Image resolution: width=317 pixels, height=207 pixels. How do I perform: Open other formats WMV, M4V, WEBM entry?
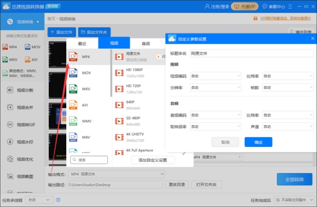tap(20, 73)
